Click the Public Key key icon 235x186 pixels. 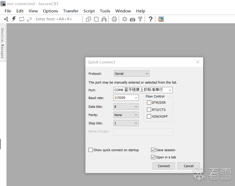tap(140, 19)
